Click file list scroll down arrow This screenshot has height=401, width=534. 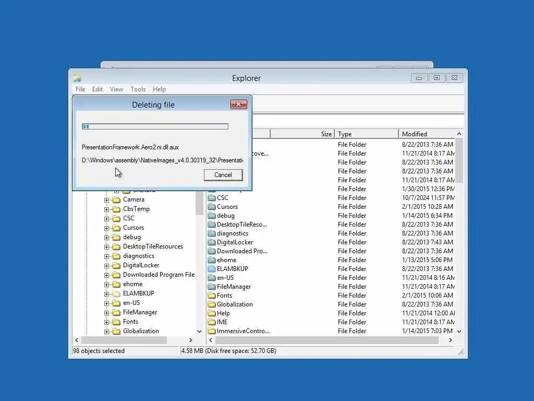tap(459, 332)
